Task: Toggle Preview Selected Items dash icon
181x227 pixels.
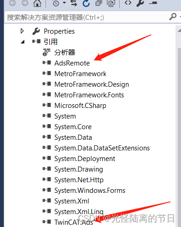Action: [x=153, y=3]
